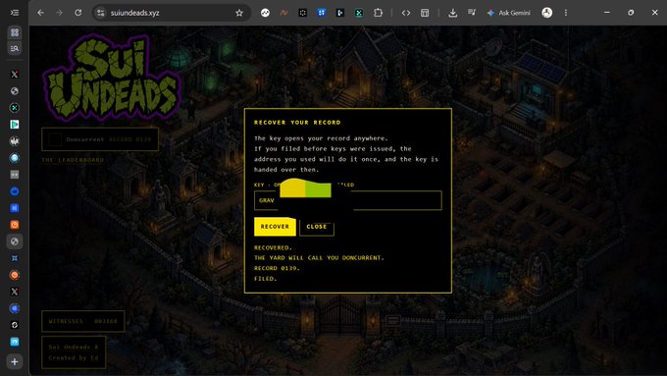Open the teal X extension in toolbar
This screenshot has width=667, height=376.
pyautogui.click(x=359, y=13)
